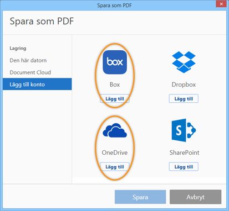Select Lägg till konto sidebar item

37,84
